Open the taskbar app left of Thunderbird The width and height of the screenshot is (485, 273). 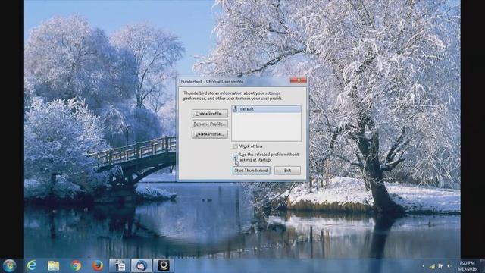point(120,266)
